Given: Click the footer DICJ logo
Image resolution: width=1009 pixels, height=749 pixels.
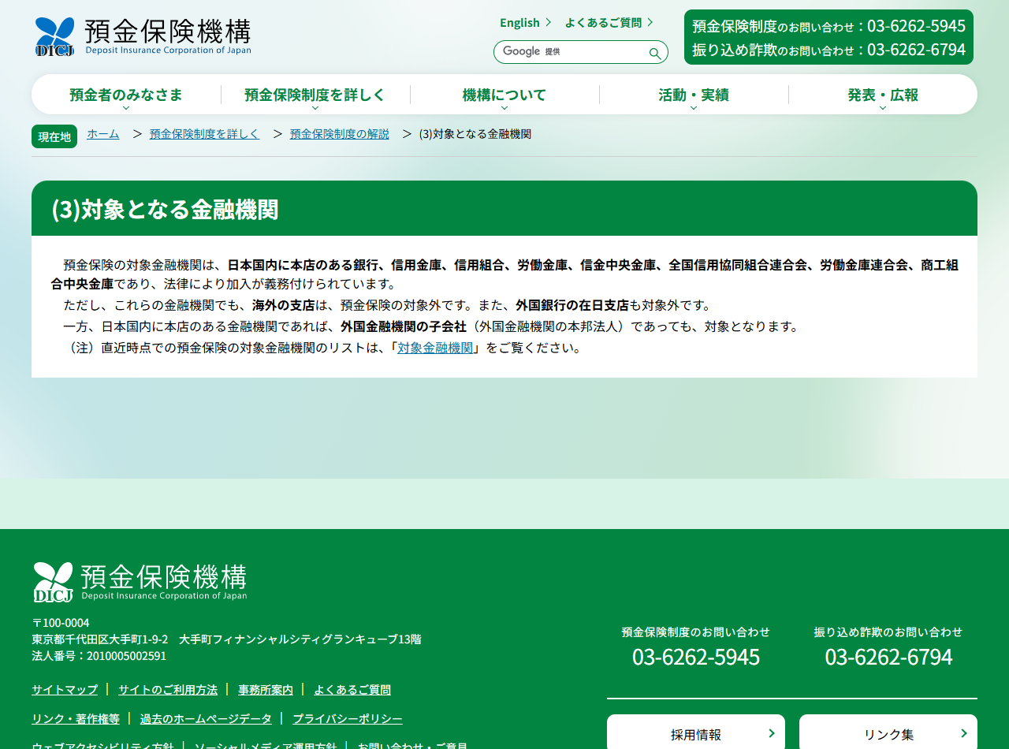Looking at the screenshot, I should point(140,582).
